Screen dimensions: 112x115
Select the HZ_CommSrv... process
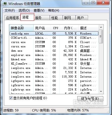[x=54, y=64]
